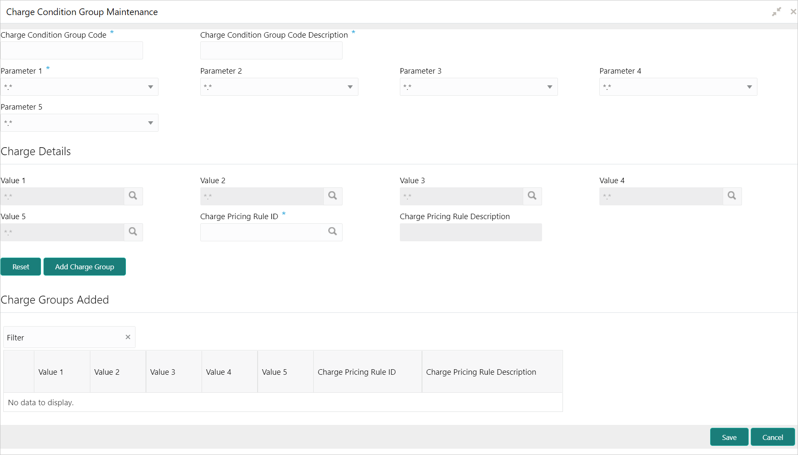Screen dimensions: 798x455
Task: Click the Add Charge Group button
Action: 84,267
